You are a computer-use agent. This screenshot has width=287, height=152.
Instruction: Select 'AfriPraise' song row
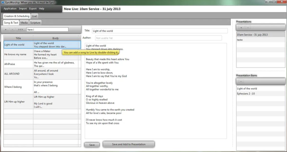coord(42,64)
